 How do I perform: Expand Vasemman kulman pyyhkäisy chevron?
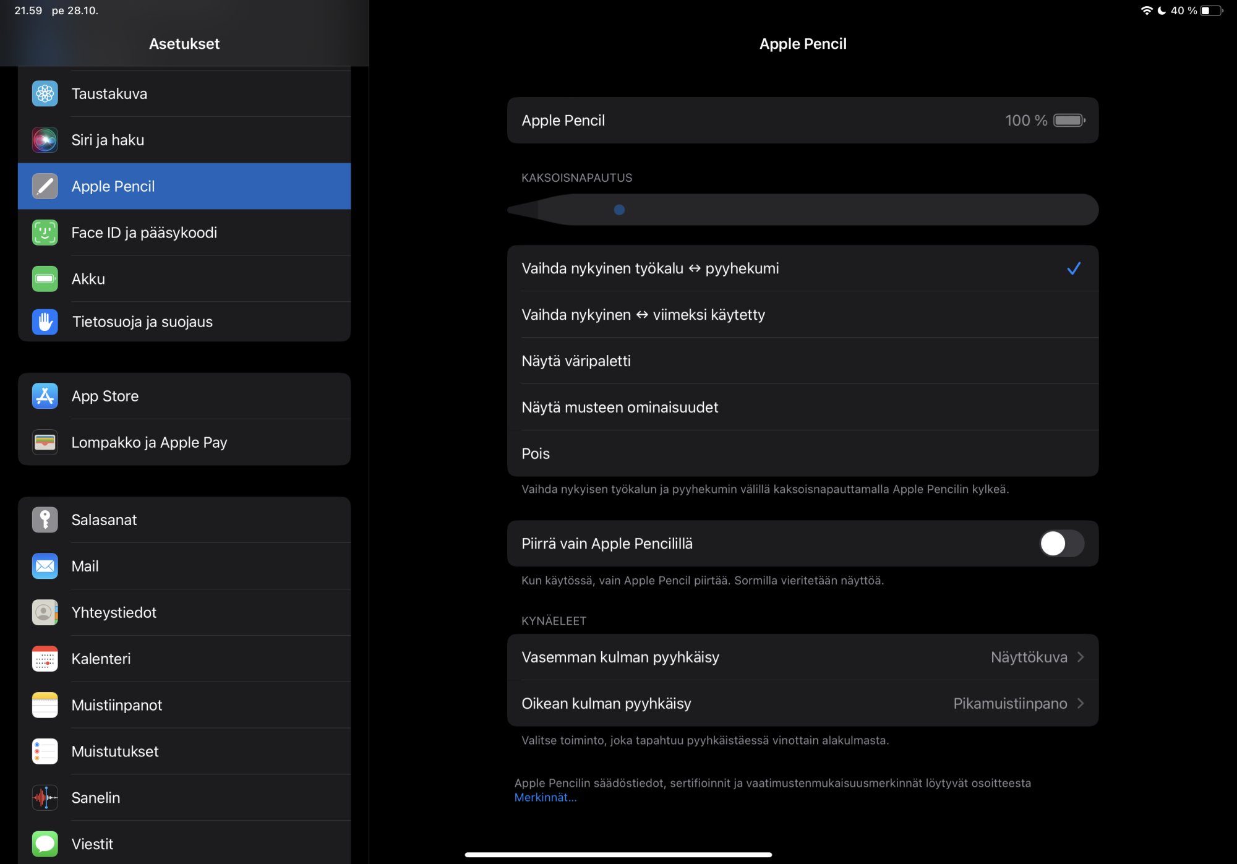pos(1081,657)
